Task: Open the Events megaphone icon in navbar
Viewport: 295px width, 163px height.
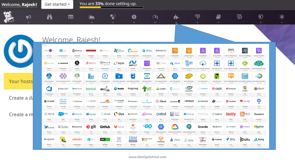Action: tap(29, 17)
